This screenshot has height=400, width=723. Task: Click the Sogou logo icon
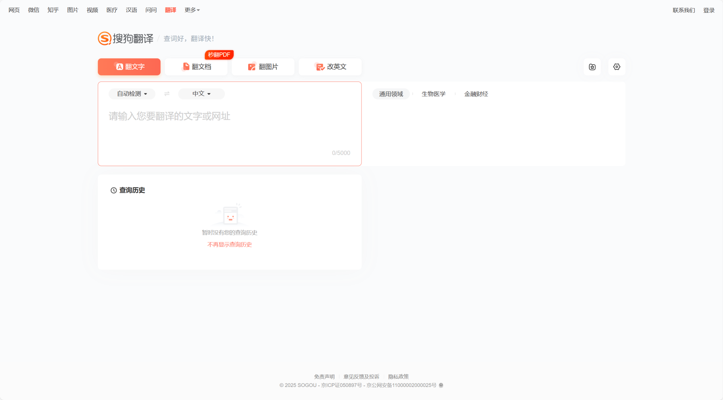point(104,38)
